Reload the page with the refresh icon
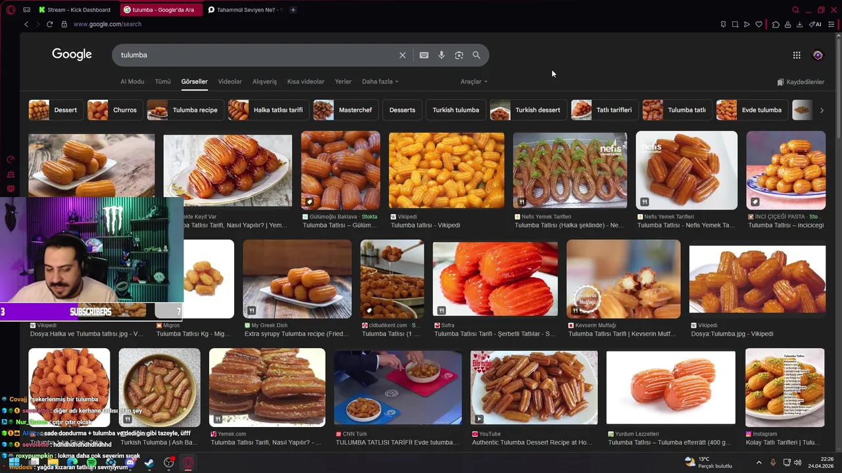This screenshot has width=842, height=473. (x=50, y=24)
